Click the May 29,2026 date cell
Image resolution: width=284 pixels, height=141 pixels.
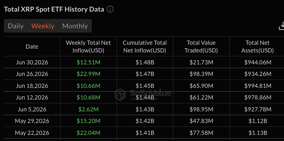pyautogui.click(x=32, y=121)
